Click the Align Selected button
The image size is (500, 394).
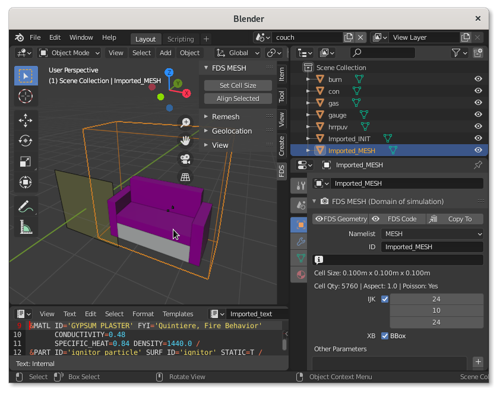tap(238, 99)
